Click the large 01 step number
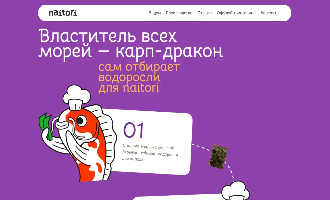 click(x=133, y=130)
